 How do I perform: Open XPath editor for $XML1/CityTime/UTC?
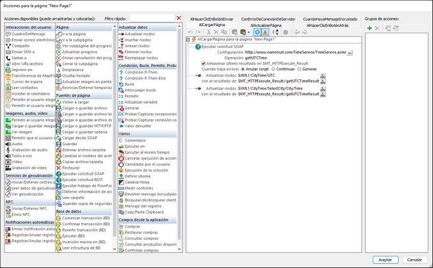tap(323, 75)
